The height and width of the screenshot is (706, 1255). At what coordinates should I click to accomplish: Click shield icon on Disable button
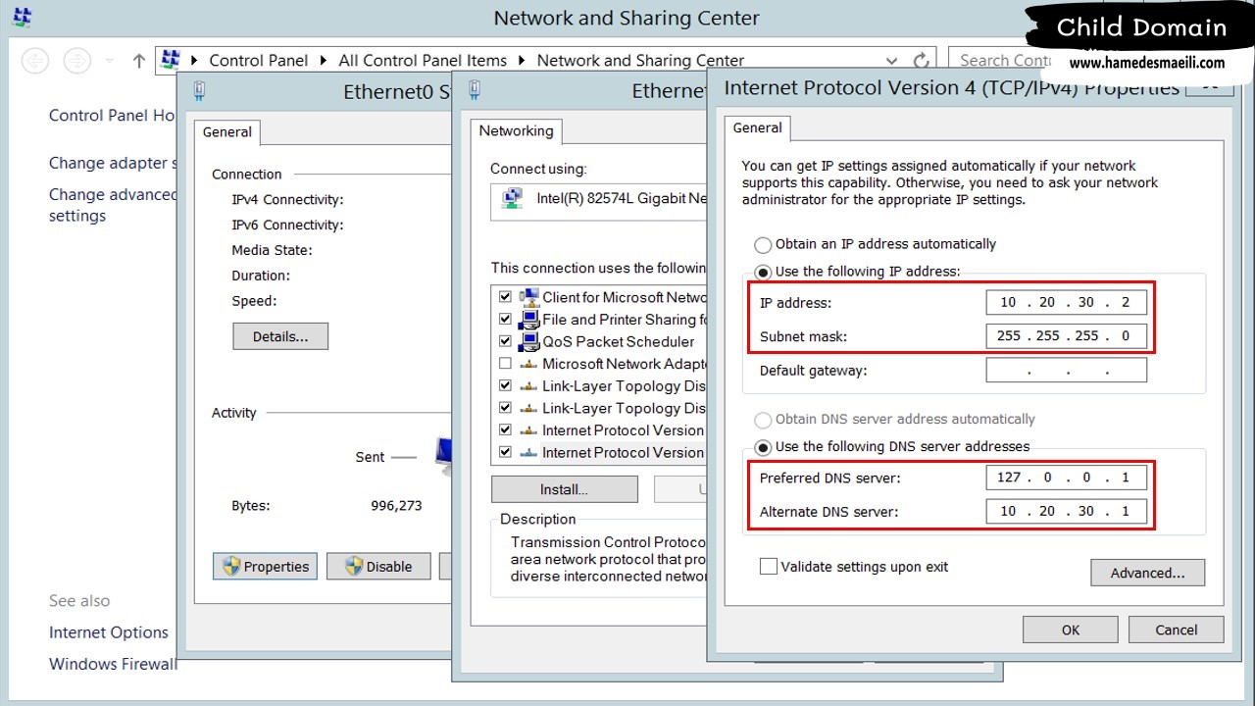click(354, 566)
